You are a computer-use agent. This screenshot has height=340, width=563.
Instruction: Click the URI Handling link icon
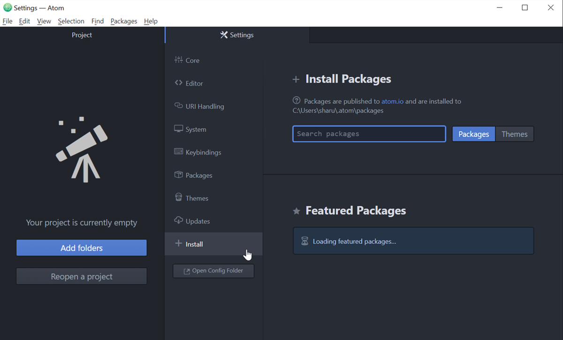coord(178,106)
